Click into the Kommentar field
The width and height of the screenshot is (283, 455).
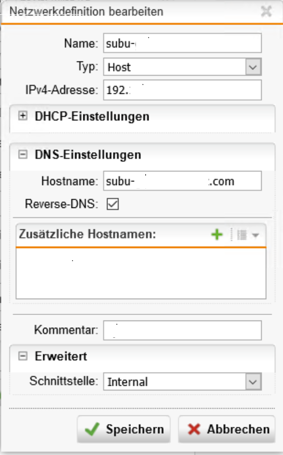click(x=182, y=330)
